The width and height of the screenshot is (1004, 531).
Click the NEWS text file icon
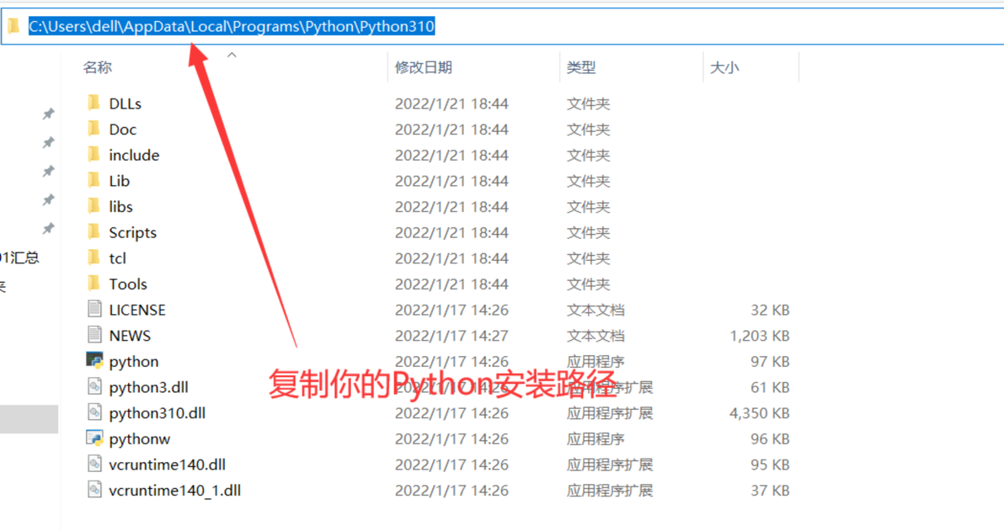95,335
